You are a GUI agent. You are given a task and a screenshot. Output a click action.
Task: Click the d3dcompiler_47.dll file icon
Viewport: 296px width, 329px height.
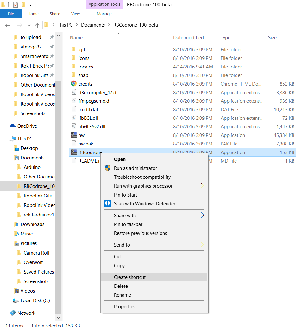coord(73,92)
